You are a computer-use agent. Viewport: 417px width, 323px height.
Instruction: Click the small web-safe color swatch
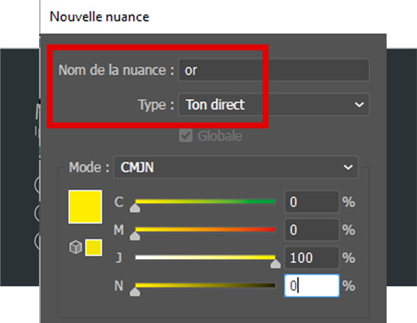[x=94, y=247]
